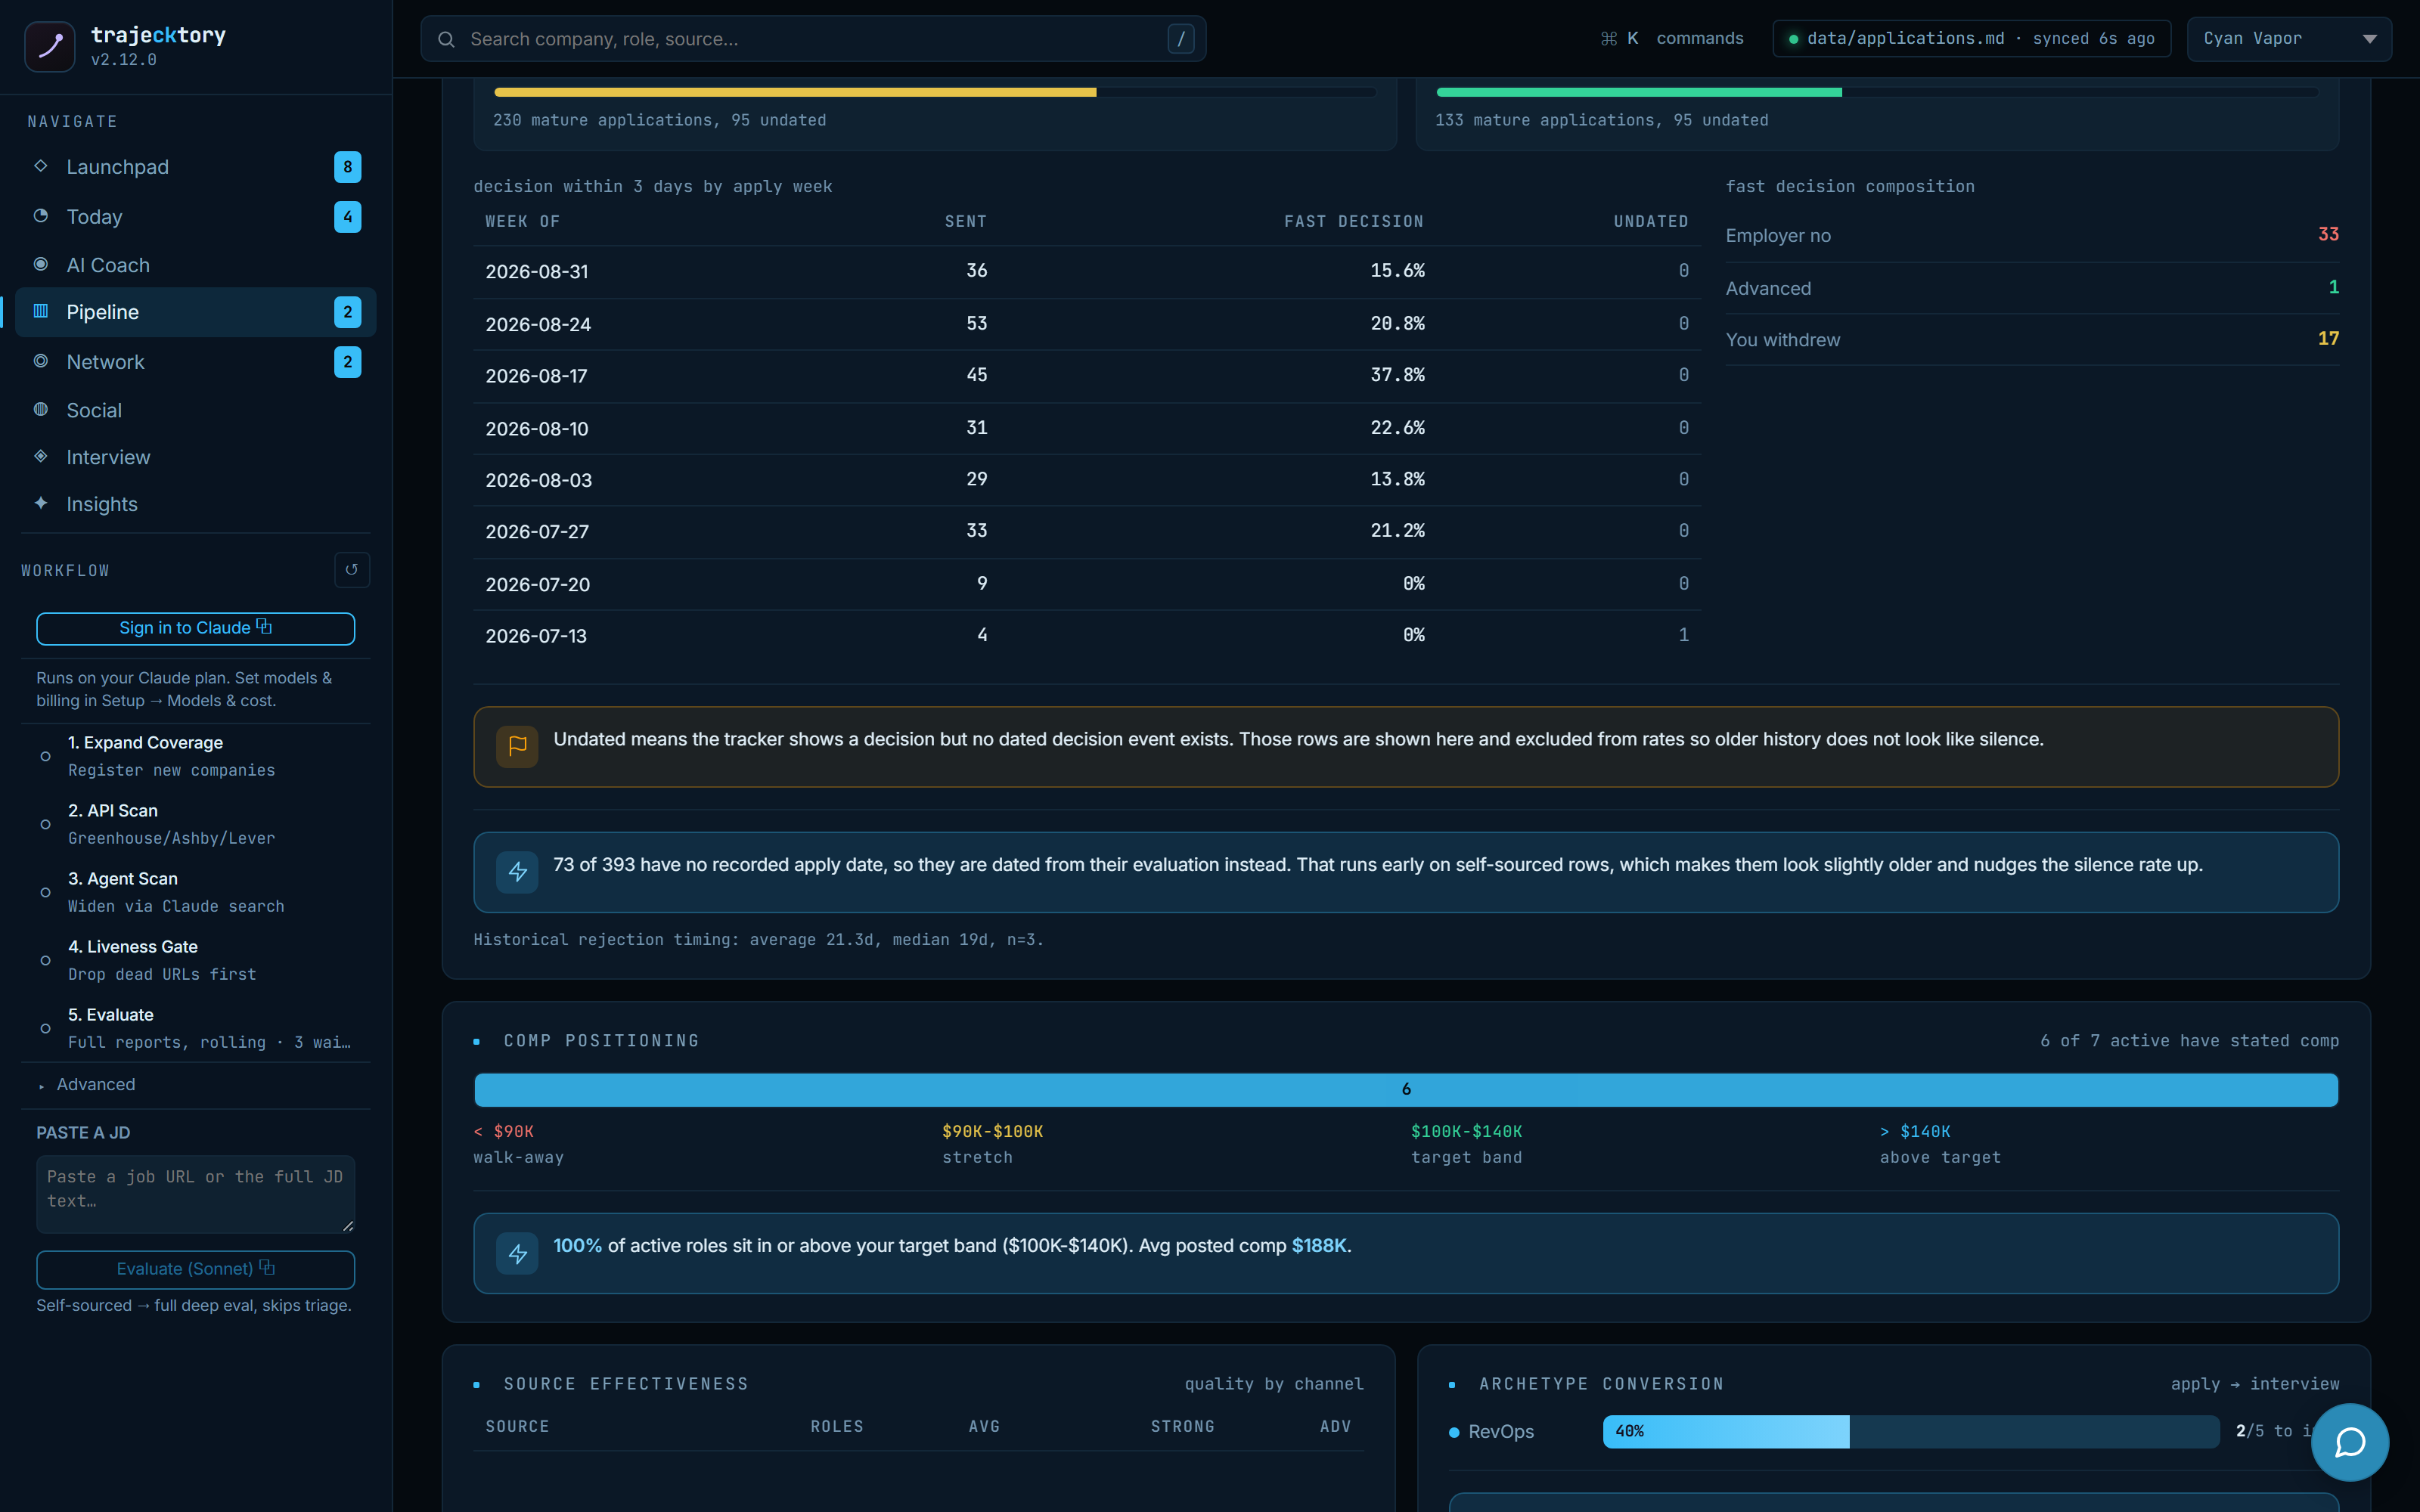Click 1. Expand Coverage workflow step
Image resolution: width=2420 pixels, height=1512 pixels.
point(195,756)
